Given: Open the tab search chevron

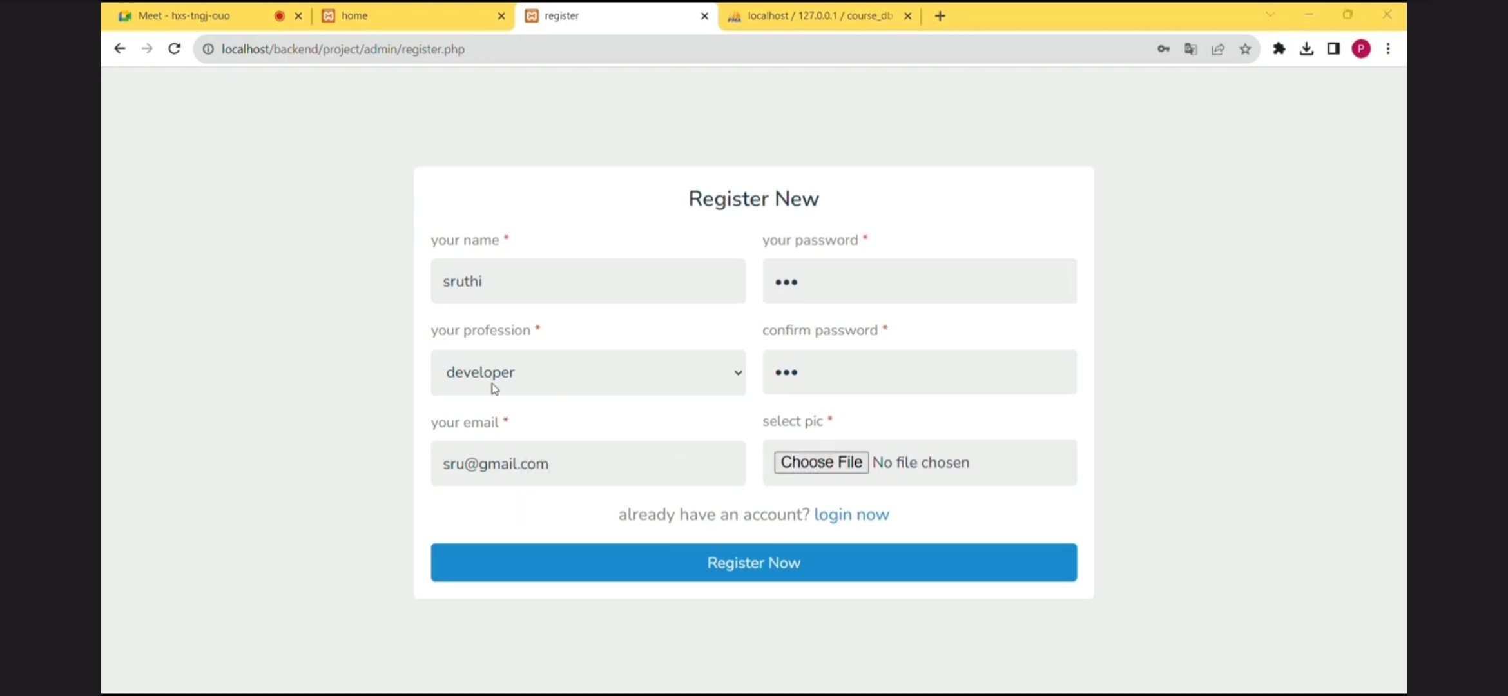Looking at the screenshot, I should (1270, 15).
